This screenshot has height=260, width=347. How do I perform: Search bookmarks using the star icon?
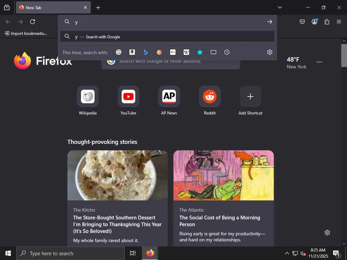pyautogui.click(x=200, y=52)
